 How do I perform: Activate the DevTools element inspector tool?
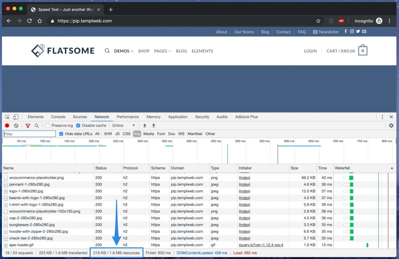7,117
